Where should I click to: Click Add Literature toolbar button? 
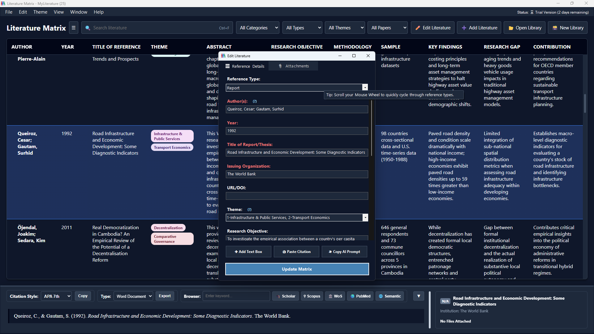coord(480,28)
